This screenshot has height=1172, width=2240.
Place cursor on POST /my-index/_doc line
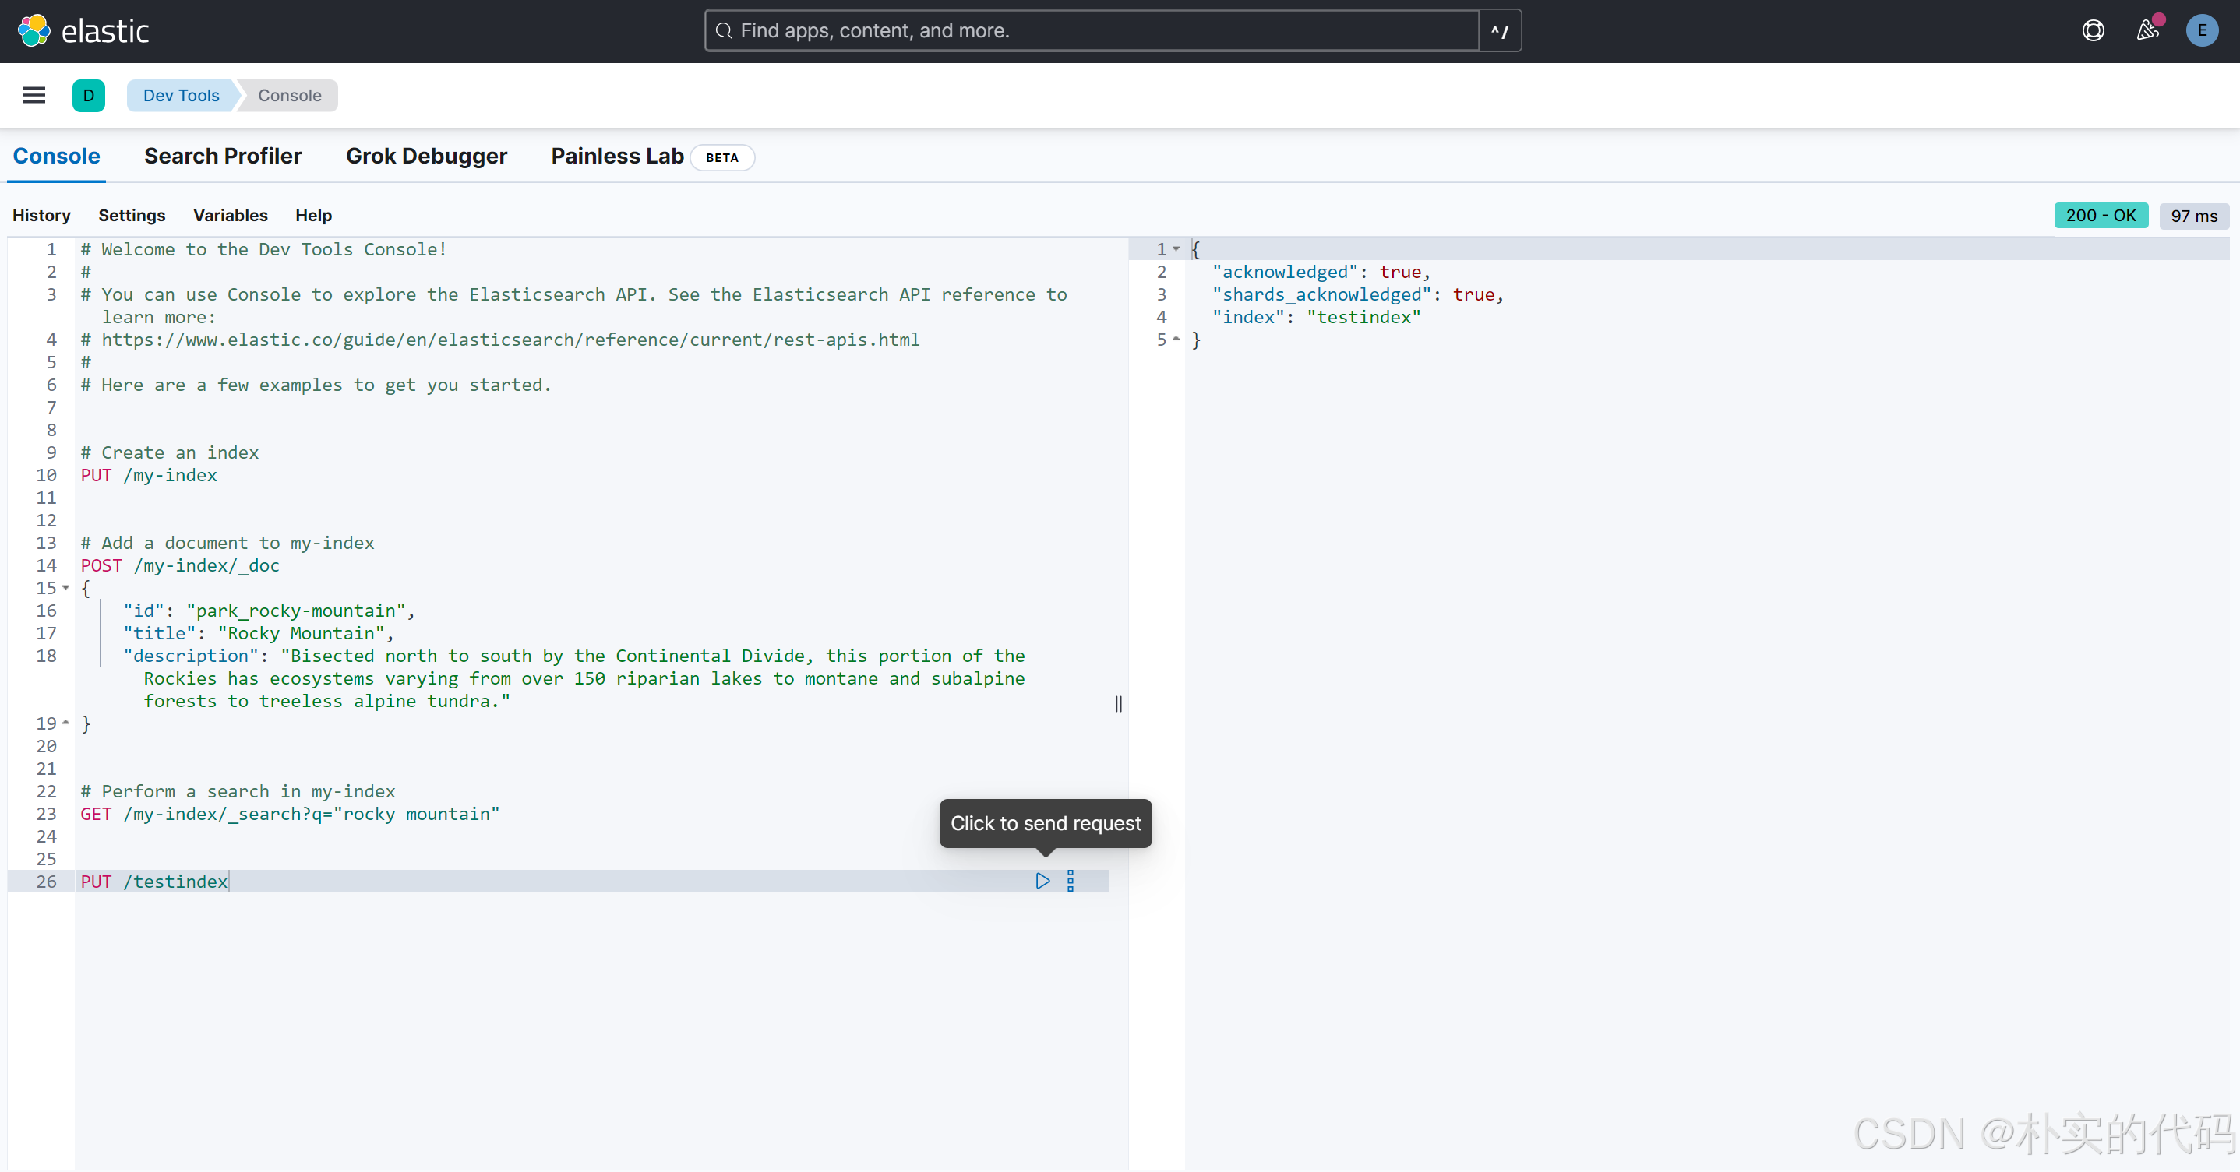click(180, 566)
